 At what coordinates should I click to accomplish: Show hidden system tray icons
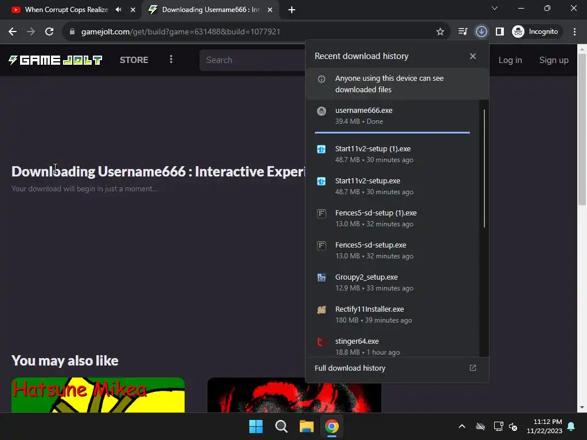coord(462,426)
